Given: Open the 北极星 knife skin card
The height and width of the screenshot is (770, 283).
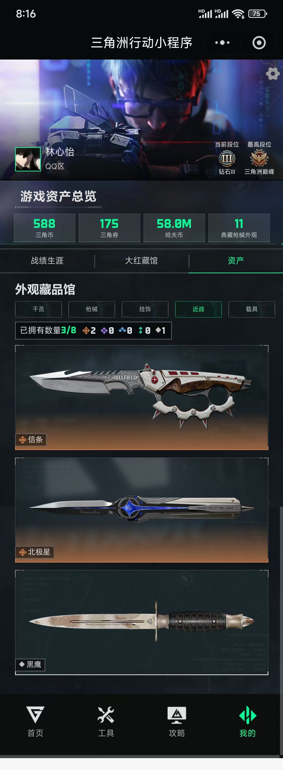Looking at the screenshot, I should (142, 510).
